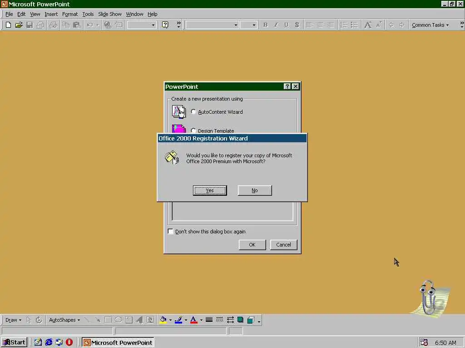Open the Font size dropdown
465x348 pixels.
point(254,25)
